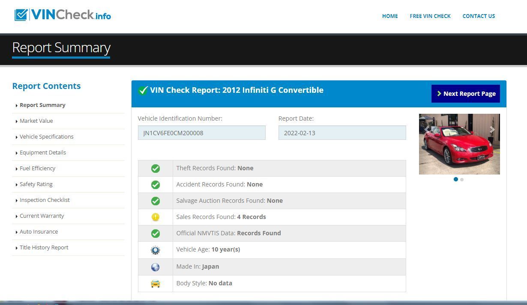Click the 'Official NMVTIS Data: Records Found' text

click(x=228, y=233)
